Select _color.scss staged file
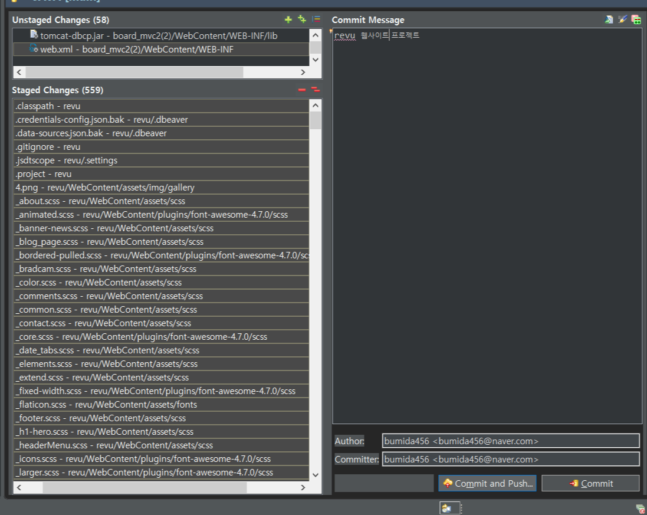647x515 pixels. (x=162, y=283)
